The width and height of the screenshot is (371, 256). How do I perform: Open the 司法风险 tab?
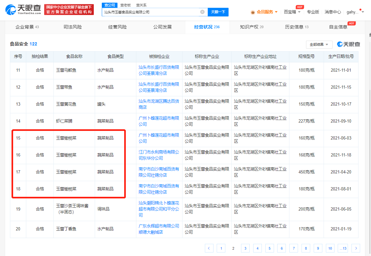click(72, 27)
